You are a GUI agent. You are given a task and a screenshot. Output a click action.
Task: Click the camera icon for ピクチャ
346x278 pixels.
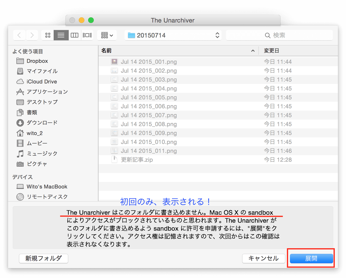tap(20, 164)
